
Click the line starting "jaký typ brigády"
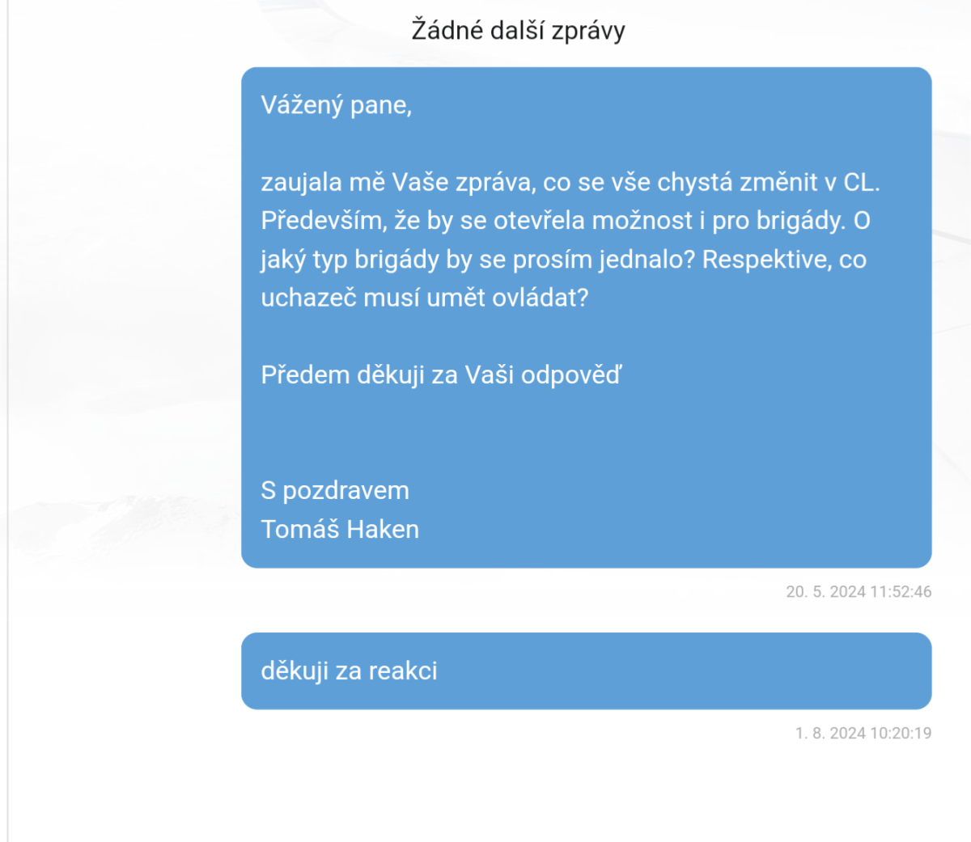564,260
